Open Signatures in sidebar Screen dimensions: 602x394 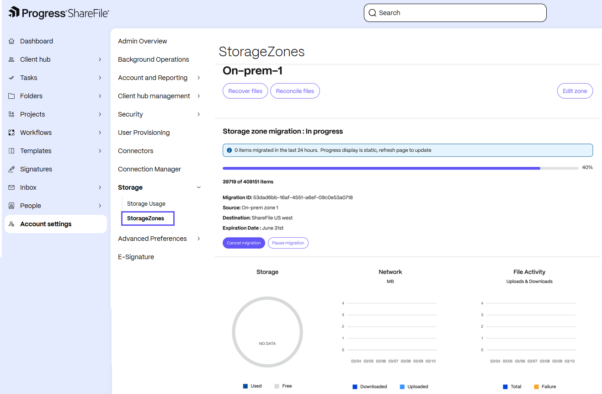[x=36, y=169]
